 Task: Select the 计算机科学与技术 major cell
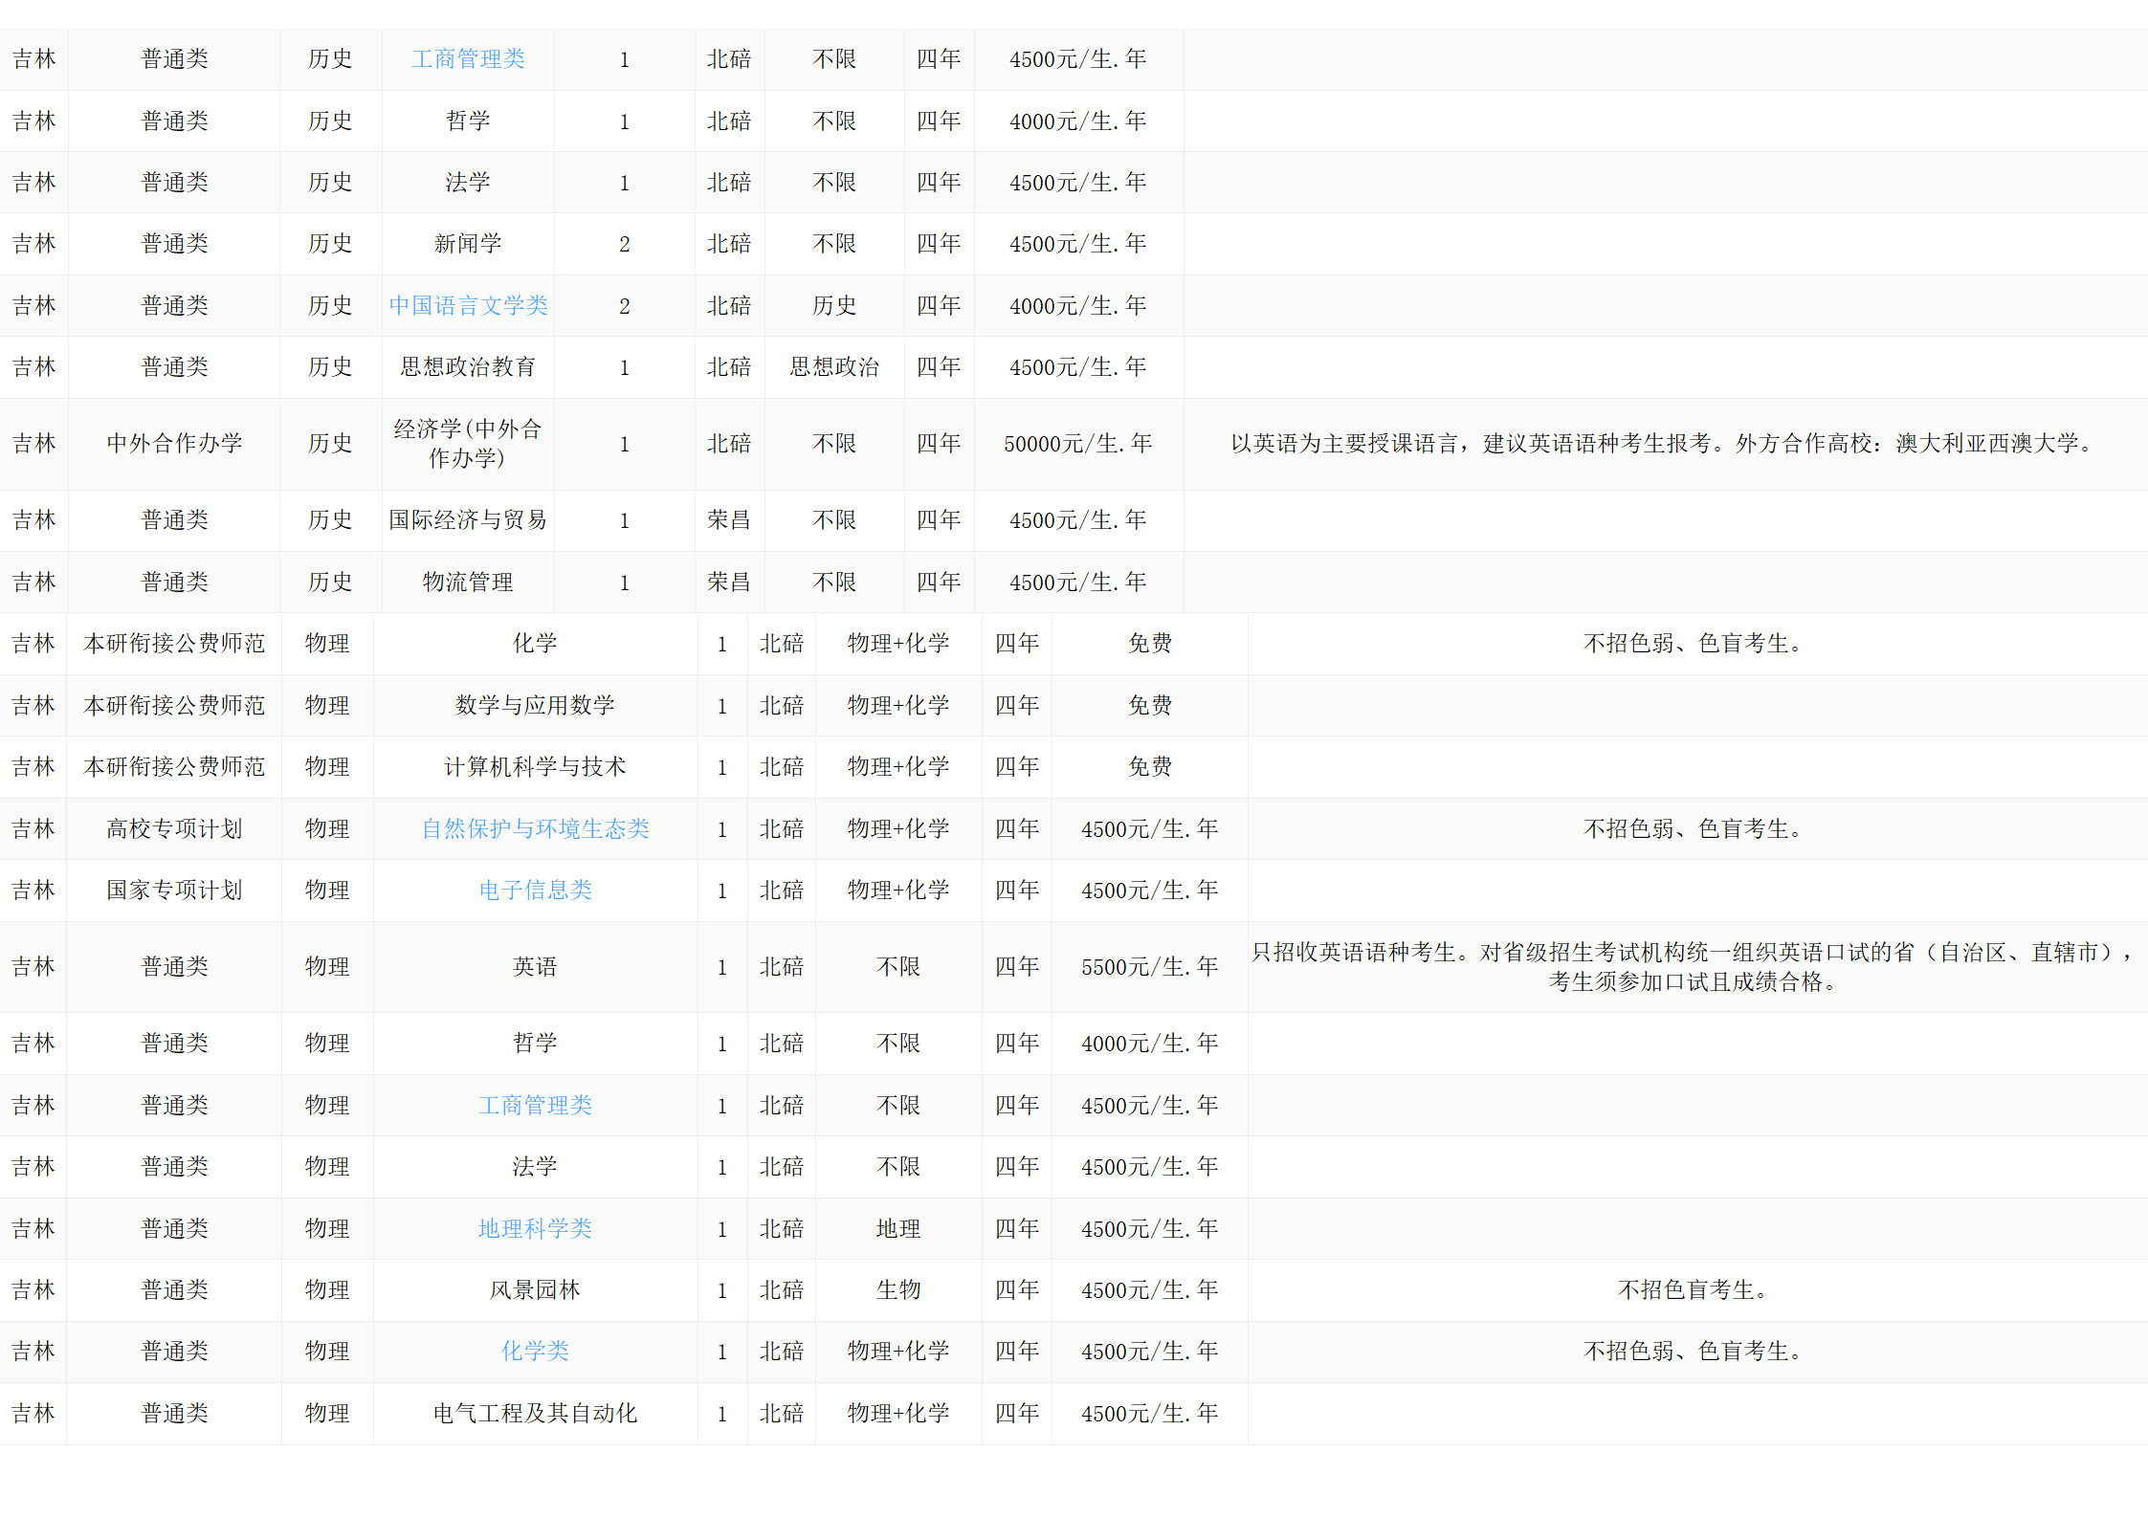pos(535,767)
